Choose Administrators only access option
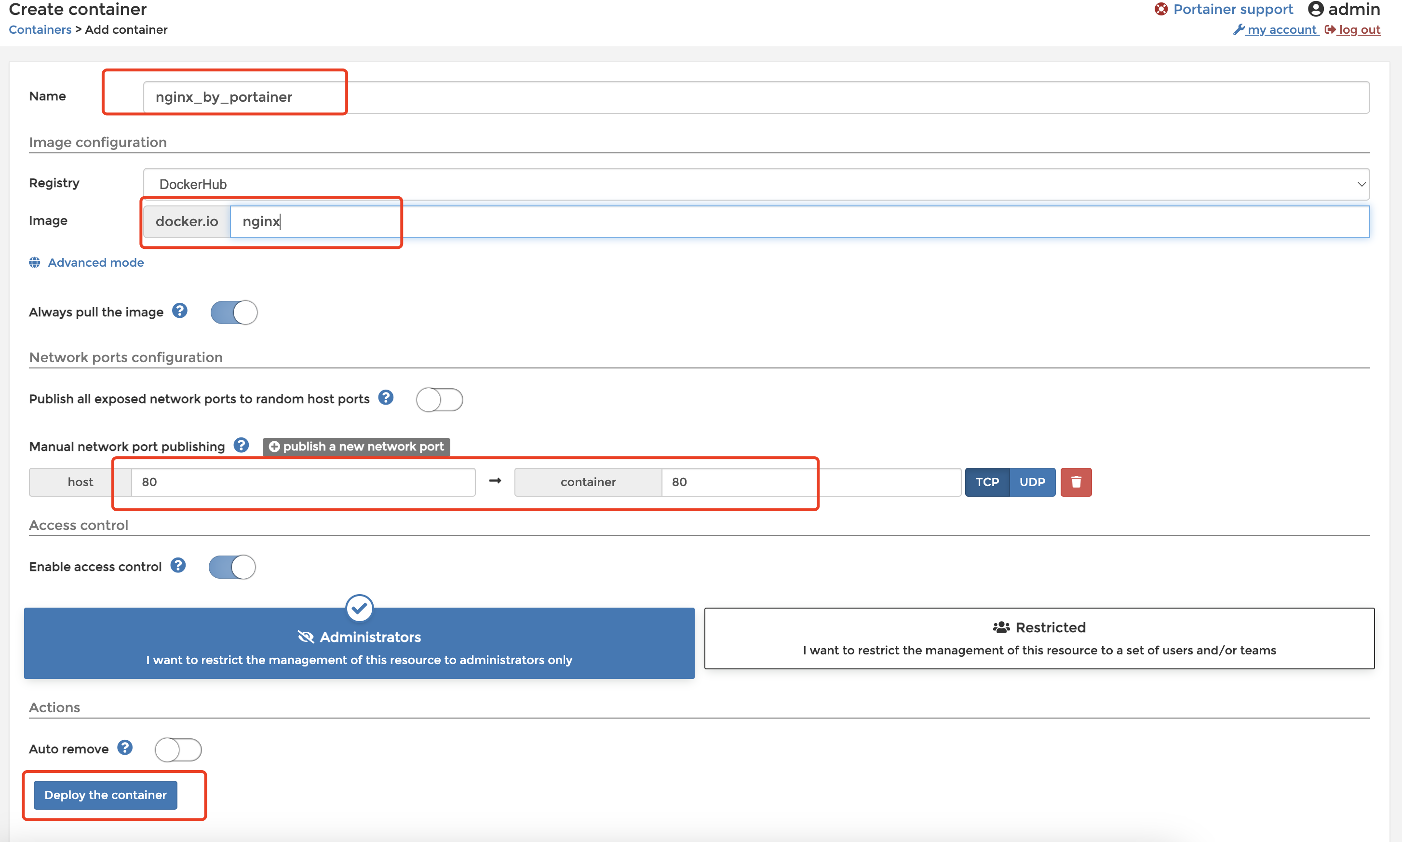 click(x=359, y=643)
